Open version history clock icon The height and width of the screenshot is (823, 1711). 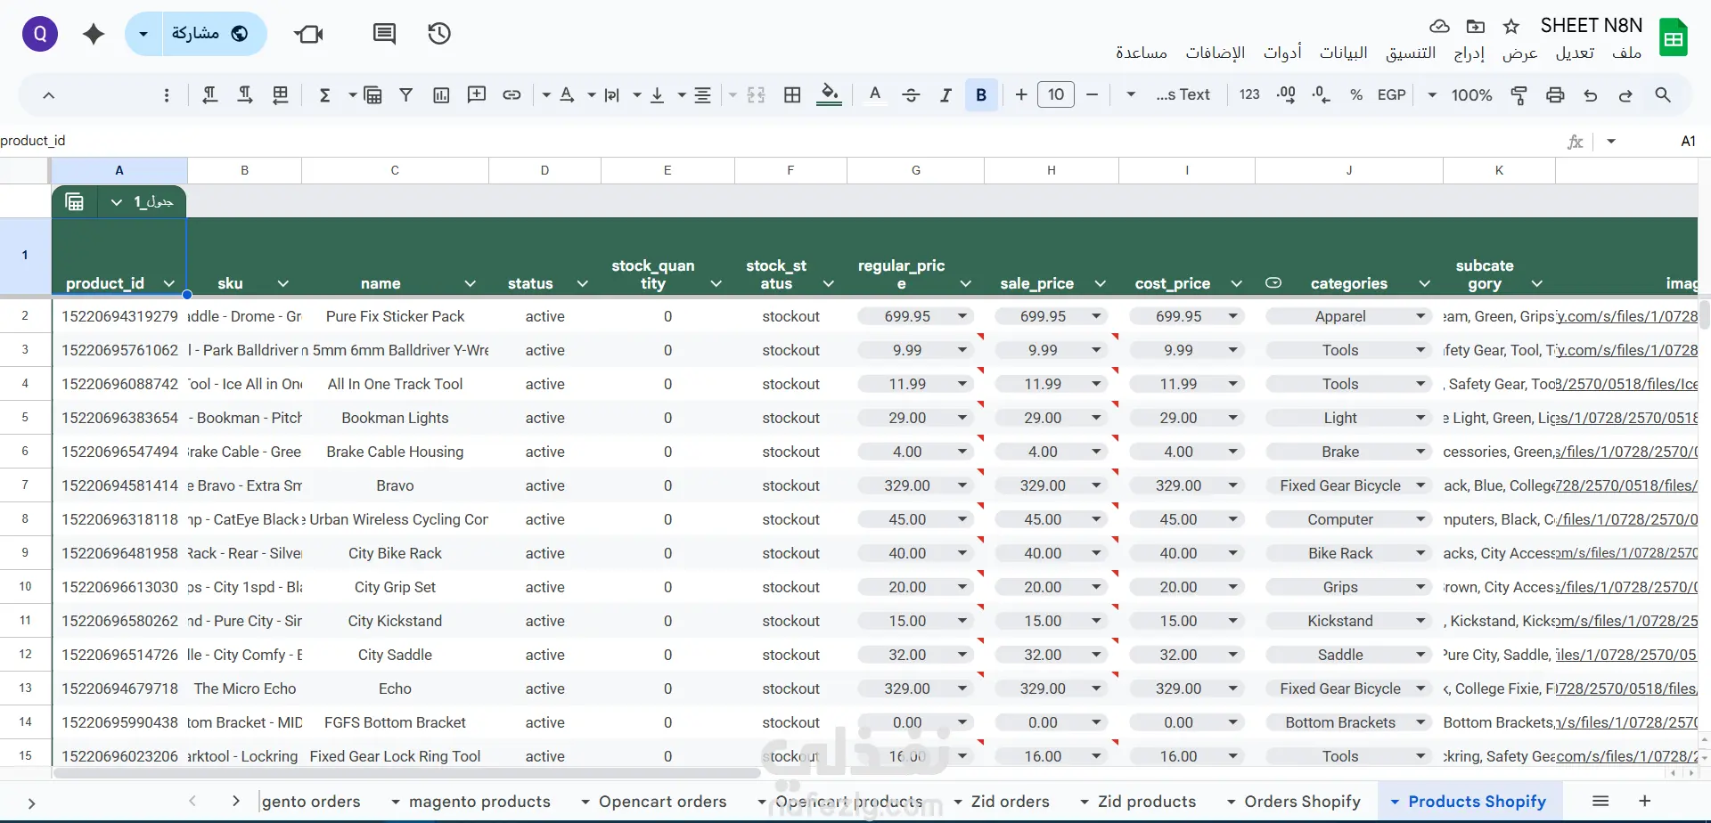(439, 34)
